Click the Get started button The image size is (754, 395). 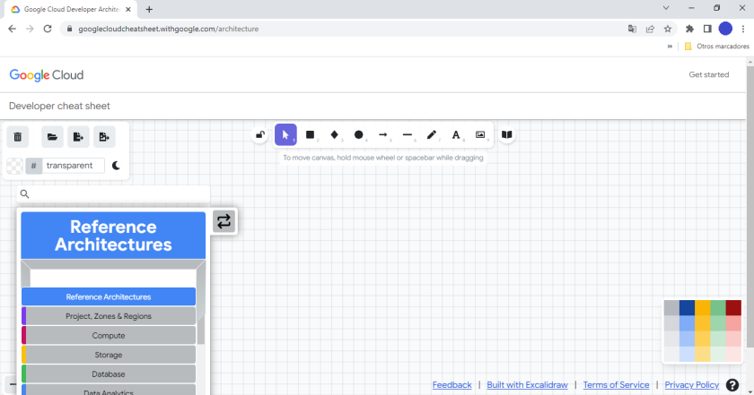click(708, 74)
